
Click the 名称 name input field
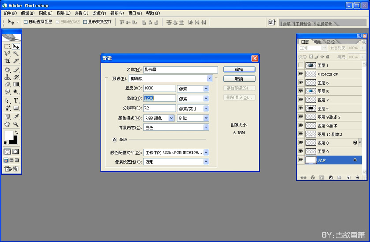coord(180,70)
